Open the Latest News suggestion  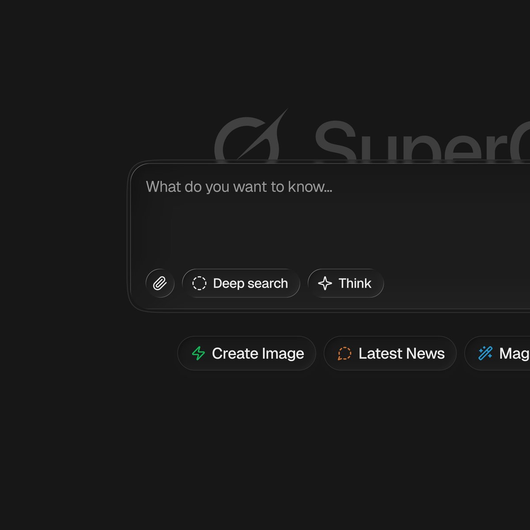pyautogui.click(x=390, y=353)
